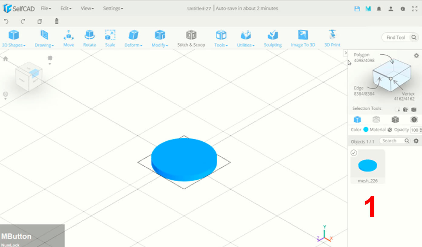
Task: Open the user account profile icon
Action: point(391,9)
